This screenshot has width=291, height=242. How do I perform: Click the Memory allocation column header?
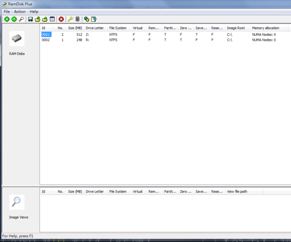point(265,28)
